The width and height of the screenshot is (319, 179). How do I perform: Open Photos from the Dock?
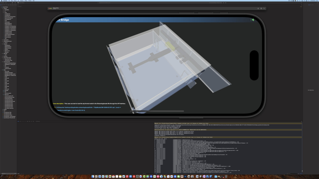coord(110,176)
